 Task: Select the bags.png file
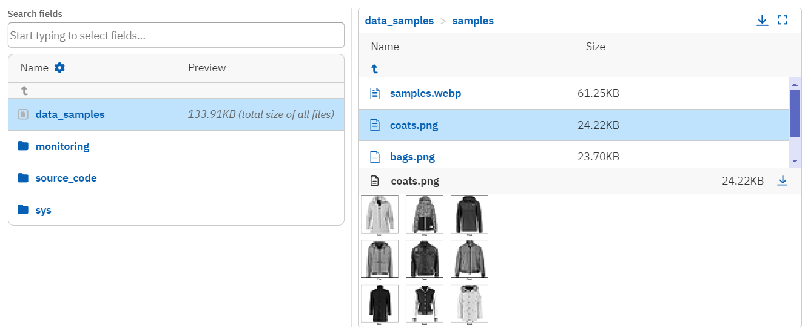pyautogui.click(x=412, y=157)
